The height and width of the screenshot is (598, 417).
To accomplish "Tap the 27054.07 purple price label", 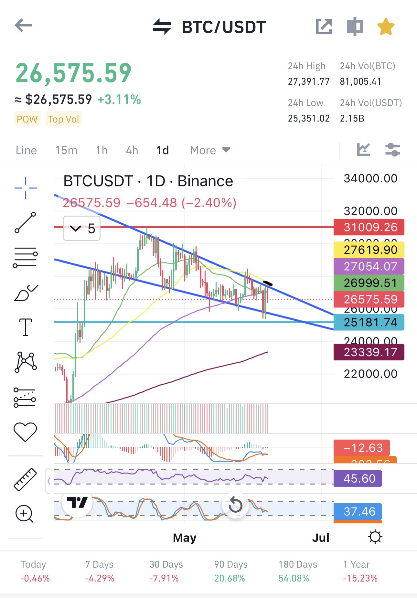I will point(369,266).
